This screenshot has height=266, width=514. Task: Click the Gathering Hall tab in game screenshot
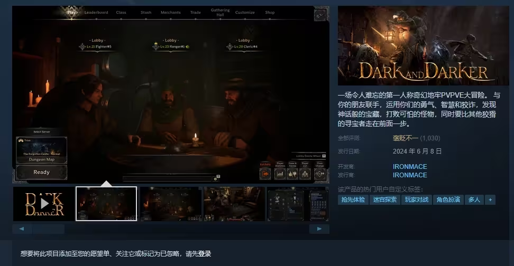[x=221, y=13]
